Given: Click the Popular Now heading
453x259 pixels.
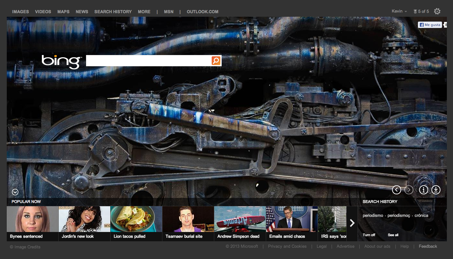Looking at the screenshot, I should pos(26,202).
